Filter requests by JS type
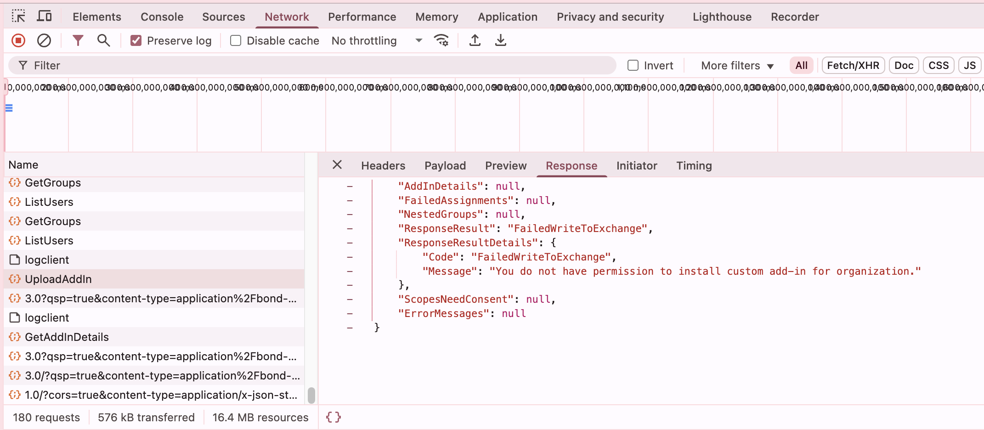Image resolution: width=984 pixels, height=430 pixels. coord(970,65)
